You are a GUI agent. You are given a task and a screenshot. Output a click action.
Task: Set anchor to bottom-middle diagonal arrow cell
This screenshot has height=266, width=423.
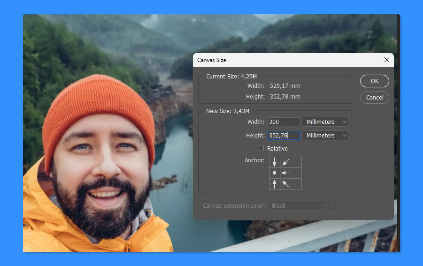(285, 184)
